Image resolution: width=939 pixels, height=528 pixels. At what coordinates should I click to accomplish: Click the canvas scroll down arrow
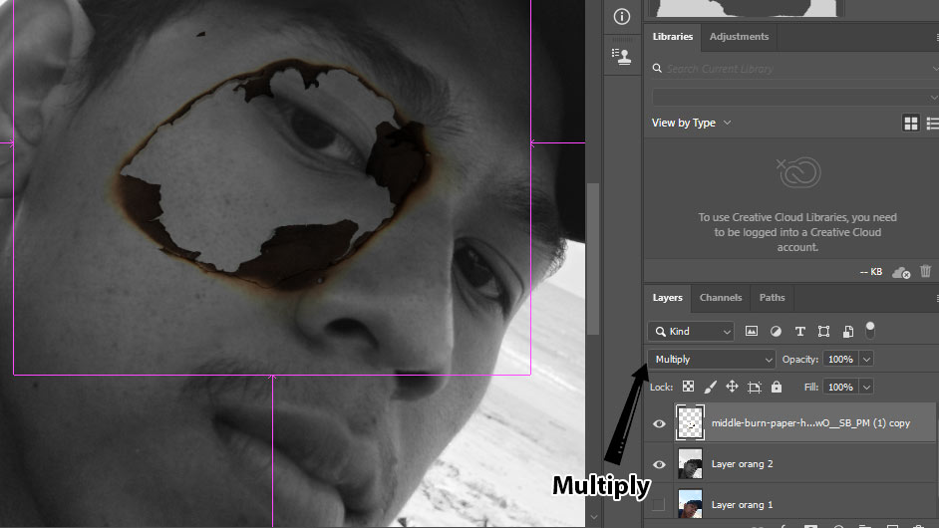[593, 517]
